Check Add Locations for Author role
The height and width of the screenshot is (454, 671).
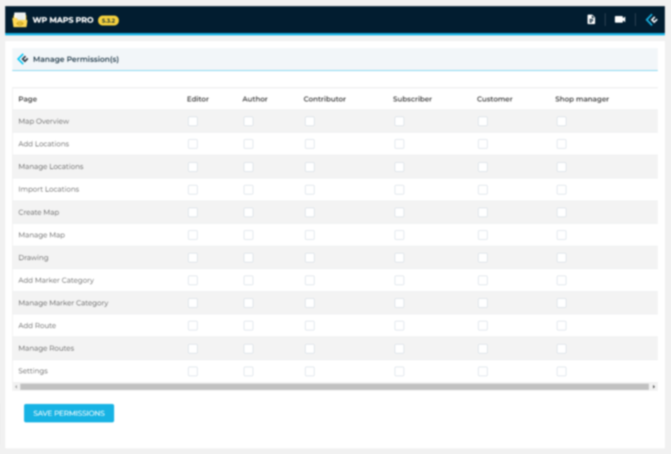[249, 144]
